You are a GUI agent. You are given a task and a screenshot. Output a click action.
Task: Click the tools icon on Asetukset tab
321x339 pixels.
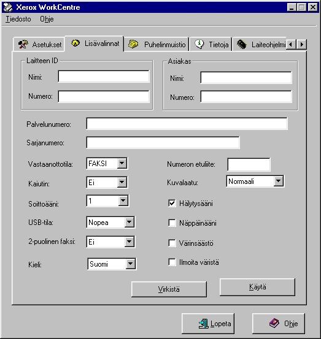23,44
